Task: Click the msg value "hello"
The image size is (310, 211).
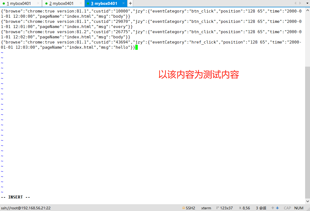Action: click(122, 47)
